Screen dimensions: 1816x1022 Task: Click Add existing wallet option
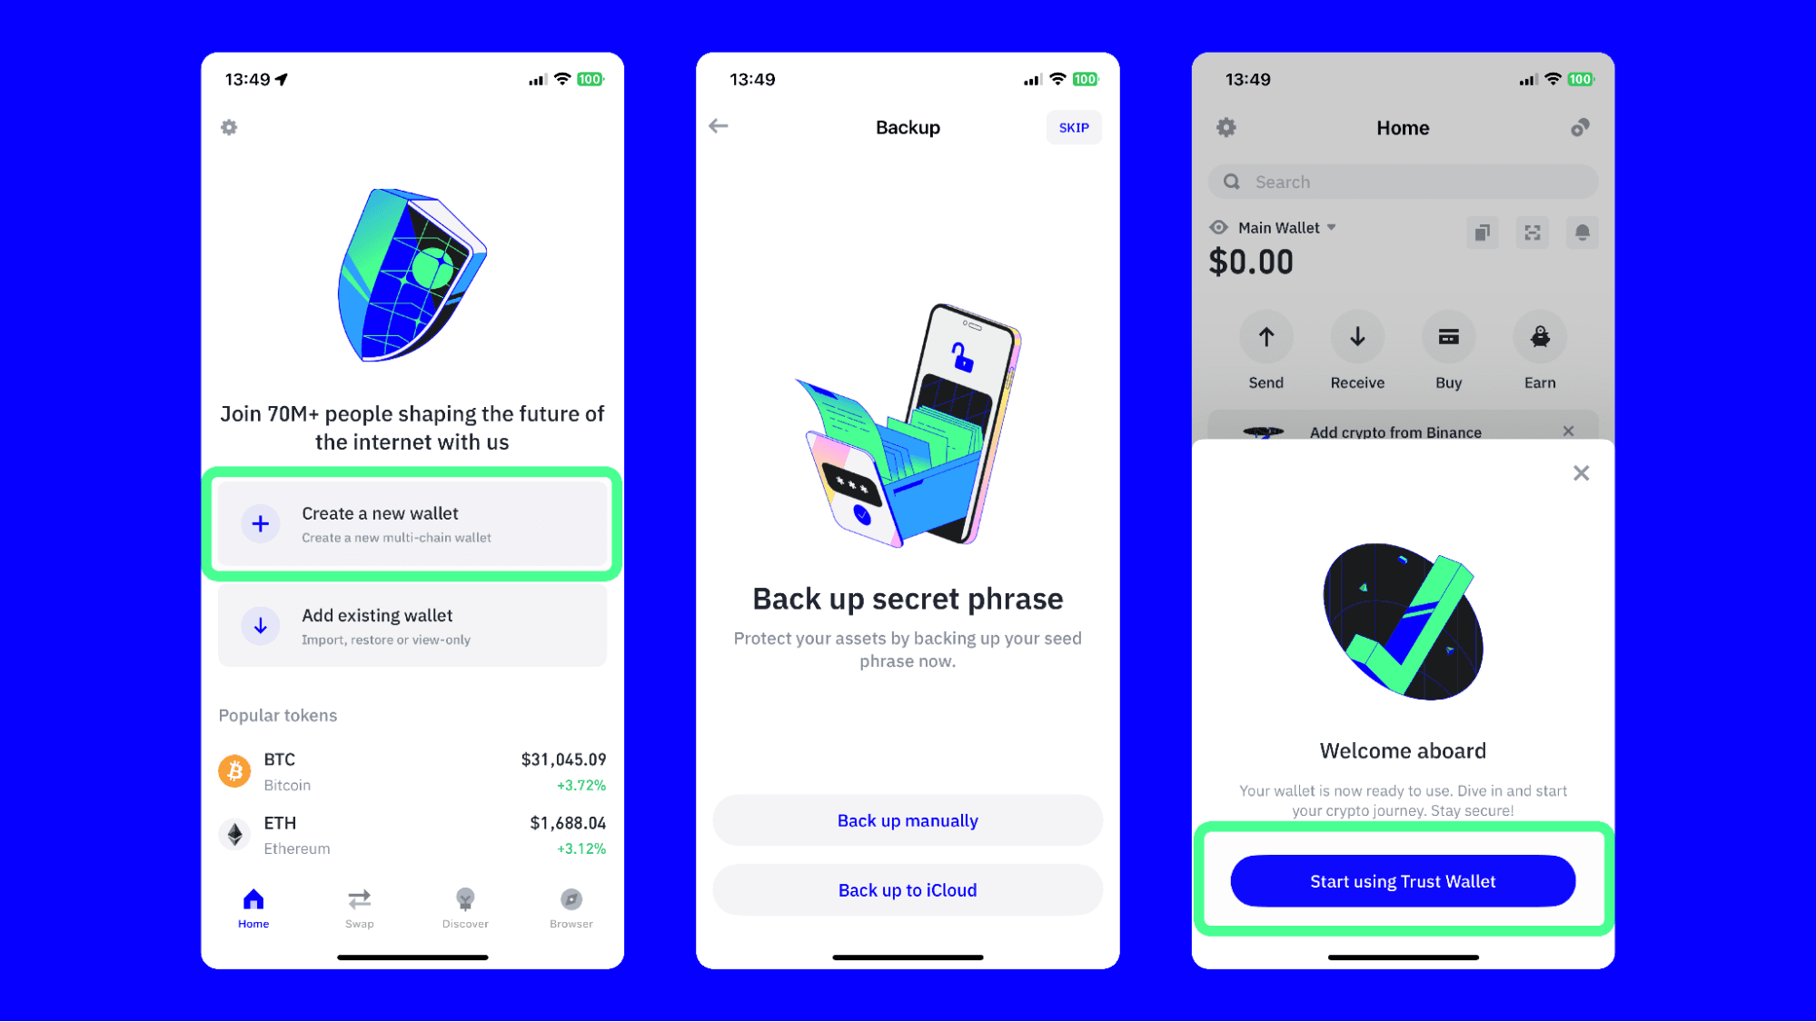(412, 625)
